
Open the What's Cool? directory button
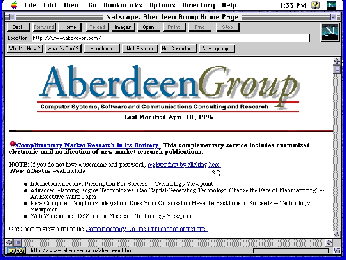click(64, 49)
